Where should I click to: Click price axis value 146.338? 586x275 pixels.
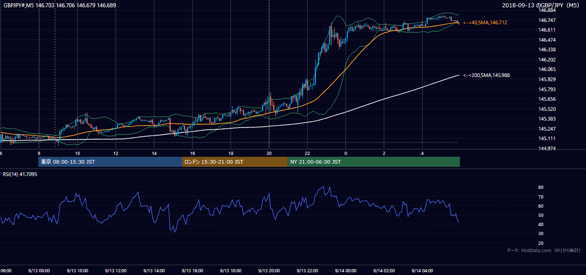click(547, 49)
